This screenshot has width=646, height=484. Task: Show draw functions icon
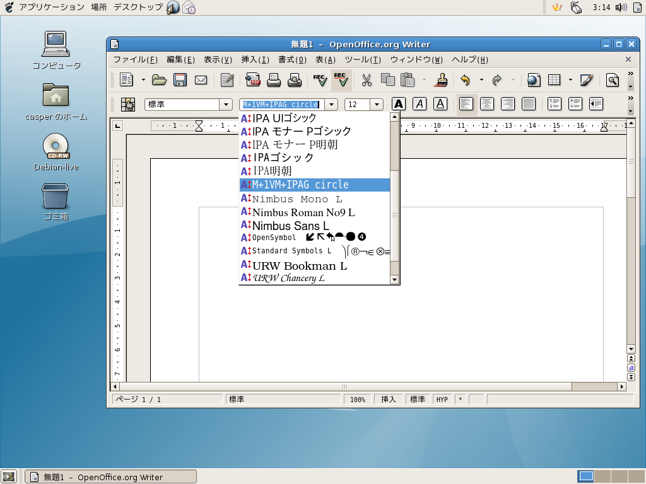[x=586, y=80]
